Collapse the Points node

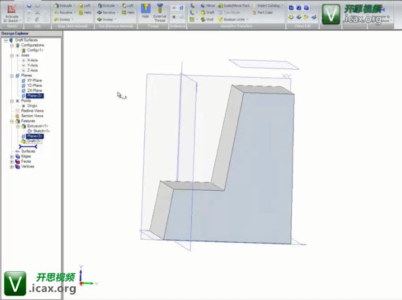point(12,101)
